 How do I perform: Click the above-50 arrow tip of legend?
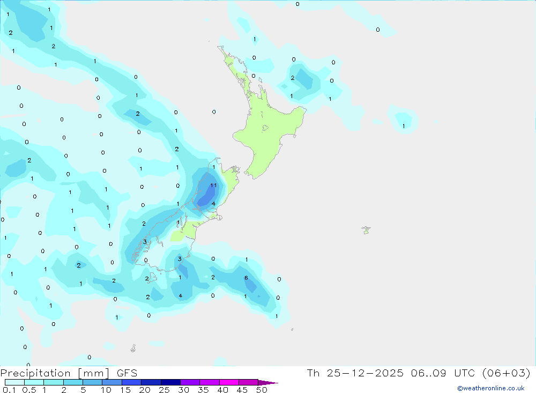pos(268,382)
